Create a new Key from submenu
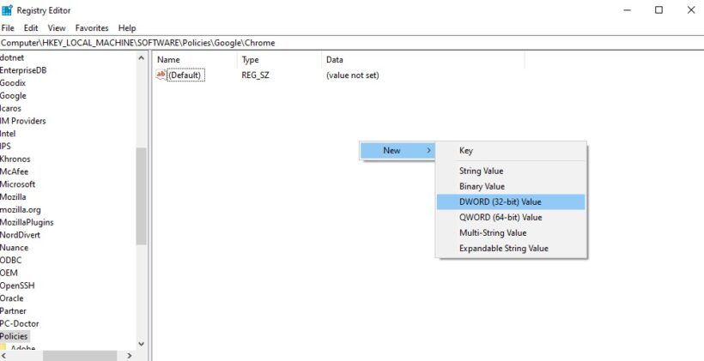The image size is (704, 361). [x=466, y=151]
